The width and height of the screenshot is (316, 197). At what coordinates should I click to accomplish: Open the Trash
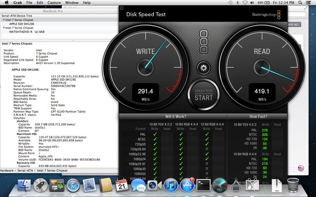[293, 185]
